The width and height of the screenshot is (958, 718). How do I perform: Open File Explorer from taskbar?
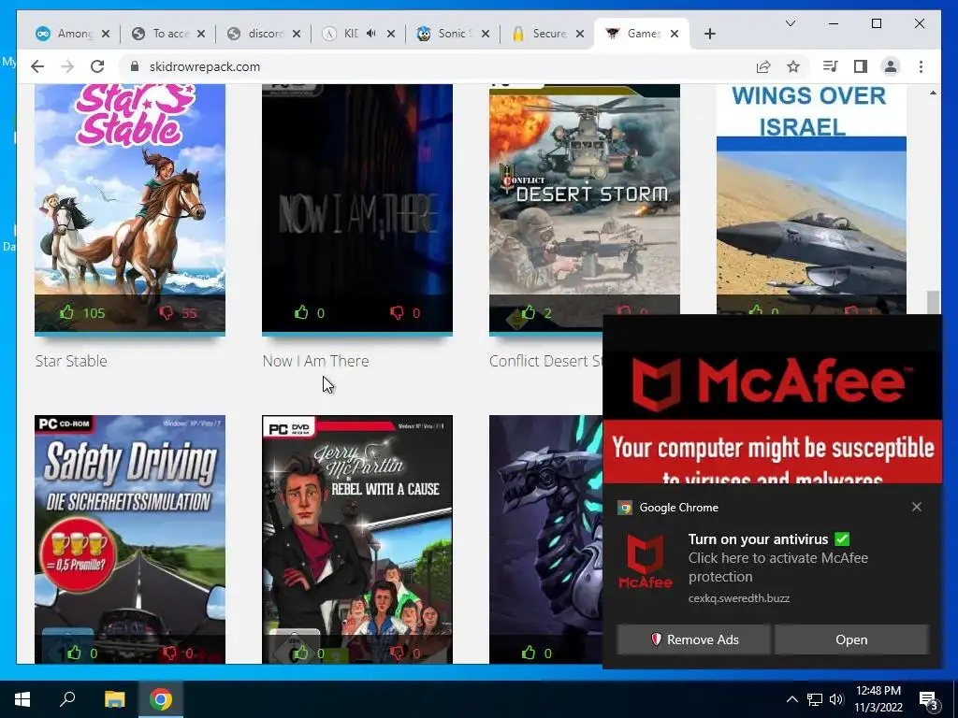click(x=114, y=699)
